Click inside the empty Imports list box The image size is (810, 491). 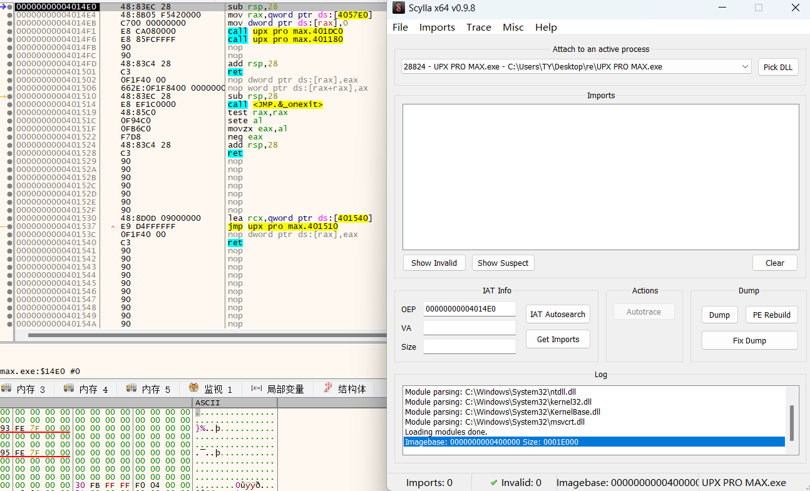point(601,177)
